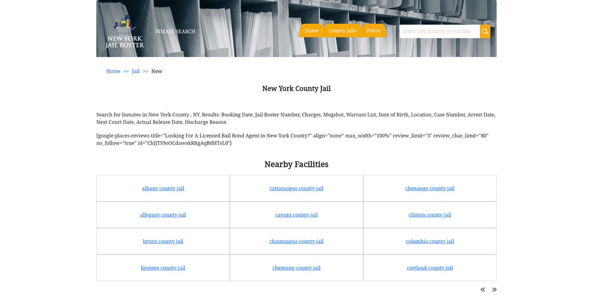This screenshot has width=593, height=306.
Task: Open the County Jails nav tab
Action: pos(342,31)
